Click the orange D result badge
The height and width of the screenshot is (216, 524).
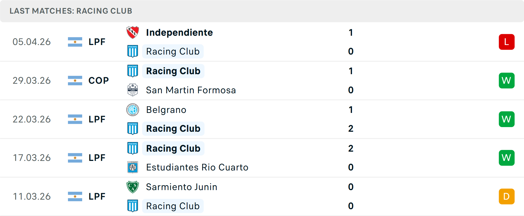coord(507,196)
